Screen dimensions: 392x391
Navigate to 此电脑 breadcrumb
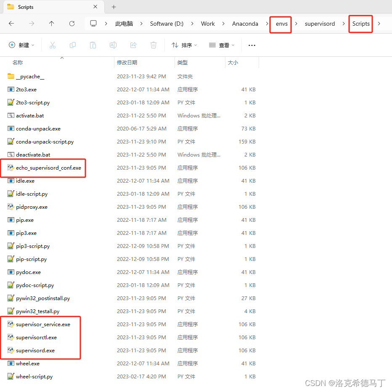(124, 24)
